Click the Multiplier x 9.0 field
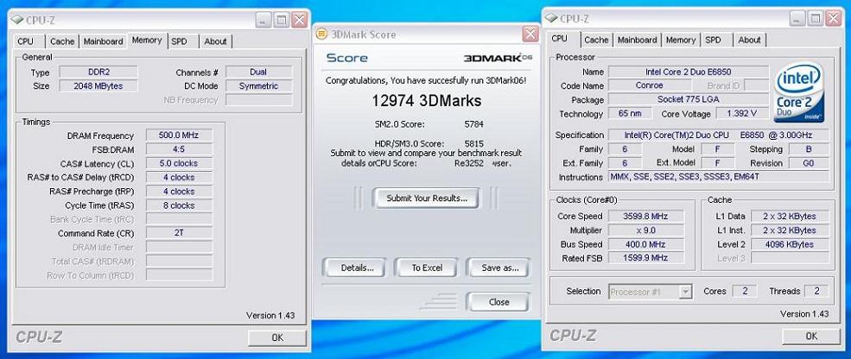851x359 pixels. pyautogui.click(x=646, y=230)
